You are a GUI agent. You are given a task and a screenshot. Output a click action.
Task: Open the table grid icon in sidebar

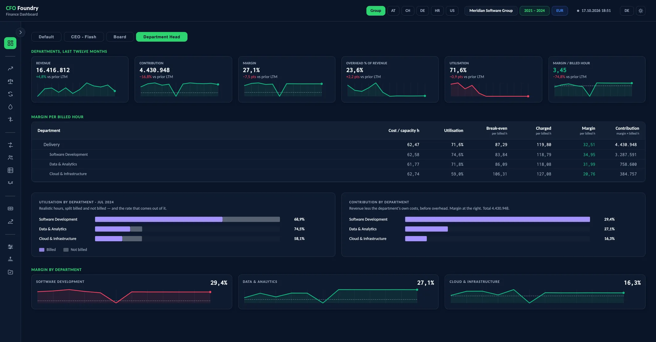click(x=10, y=170)
